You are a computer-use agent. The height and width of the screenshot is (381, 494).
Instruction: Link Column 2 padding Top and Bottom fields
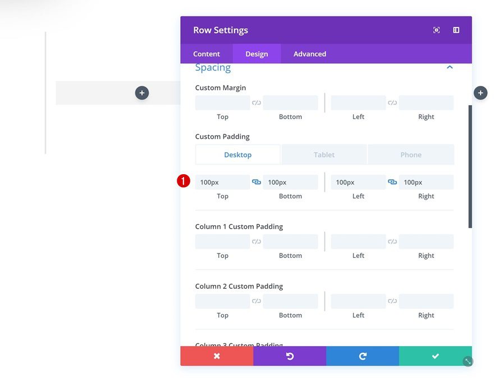(x=256, y=301)
